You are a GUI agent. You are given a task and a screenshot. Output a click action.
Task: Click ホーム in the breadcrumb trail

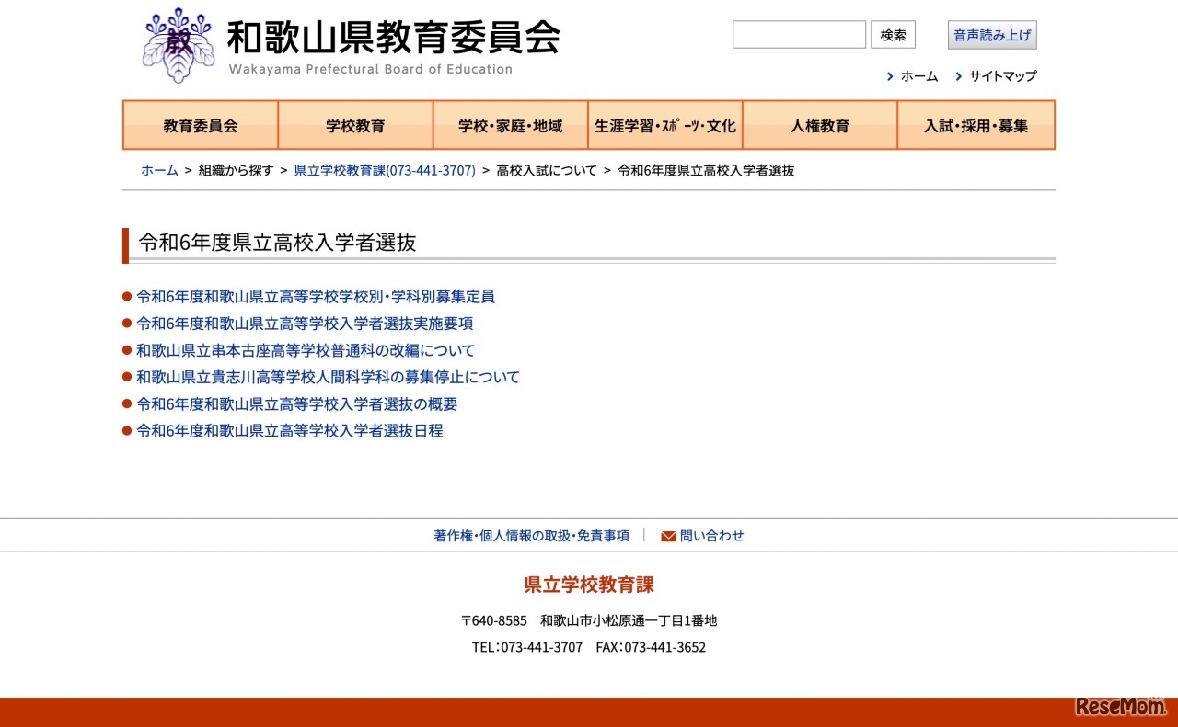coord(159,170)
